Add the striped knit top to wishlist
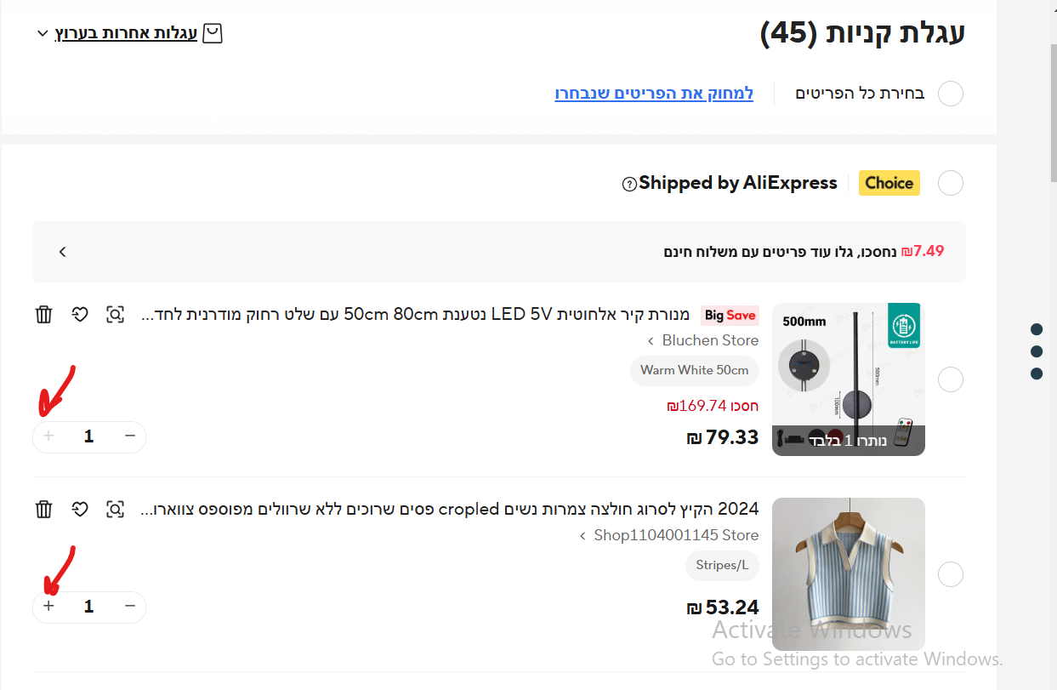The width and height of the screenshot is (1057, 690). click(80, 510)
